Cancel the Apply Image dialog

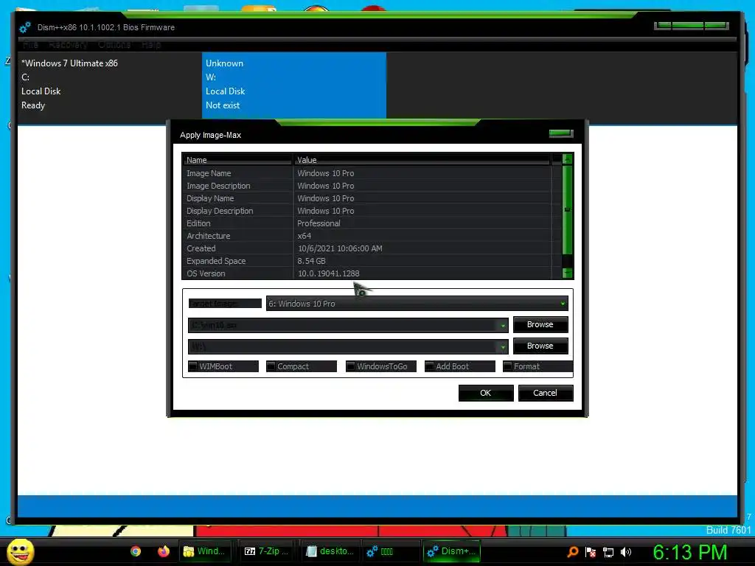click(545, 393)
